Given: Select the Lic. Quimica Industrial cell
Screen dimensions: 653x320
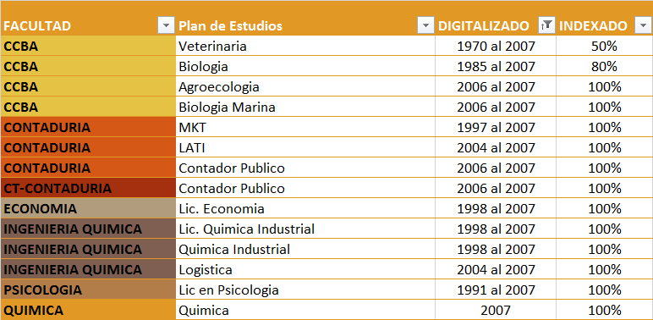Looking at the screenshot, I should point(305,229).
